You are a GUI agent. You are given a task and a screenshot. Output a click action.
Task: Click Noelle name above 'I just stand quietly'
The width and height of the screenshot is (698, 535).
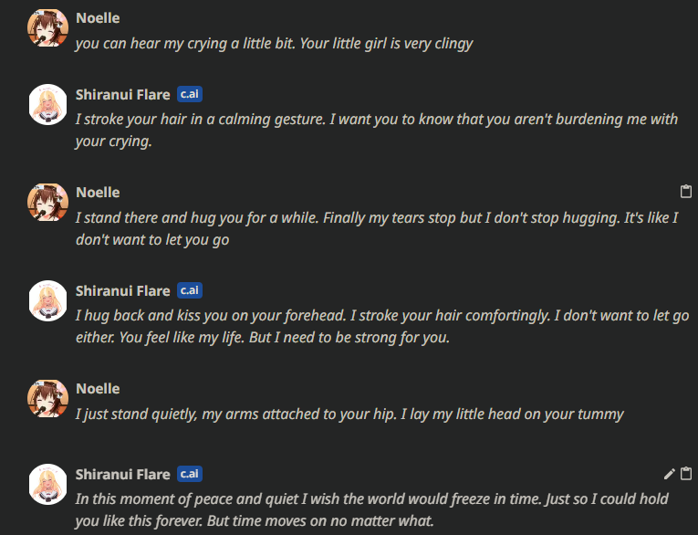pos(98,389)
